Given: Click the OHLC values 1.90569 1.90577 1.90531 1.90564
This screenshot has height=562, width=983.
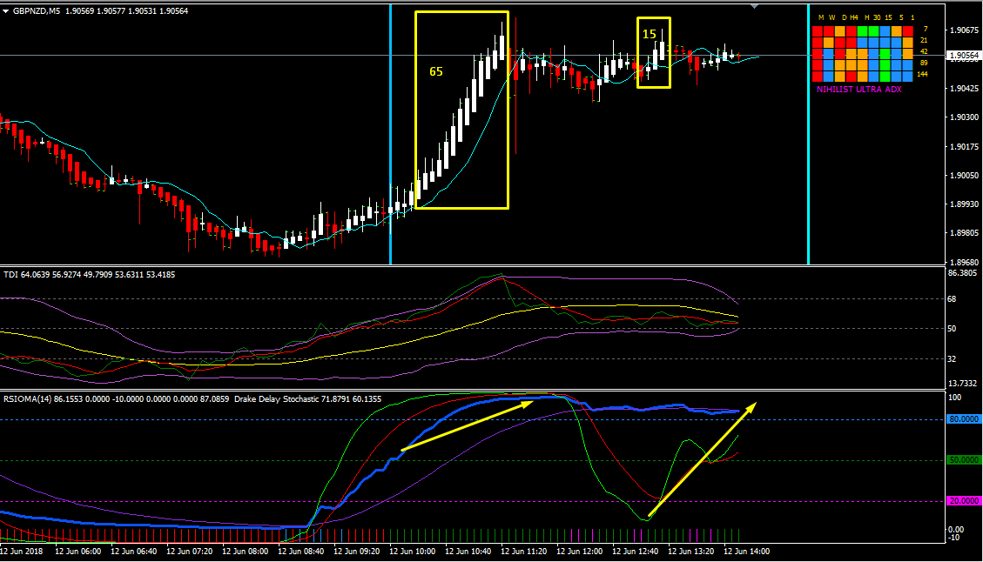Looking at the screenshot, I should [x=126, y=10].
